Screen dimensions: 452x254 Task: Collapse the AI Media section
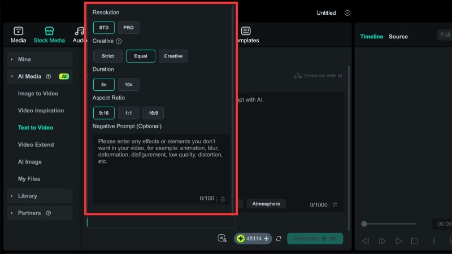click(40, 76)
